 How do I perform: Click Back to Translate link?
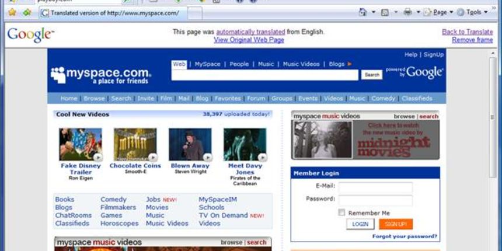coord(468,32)
